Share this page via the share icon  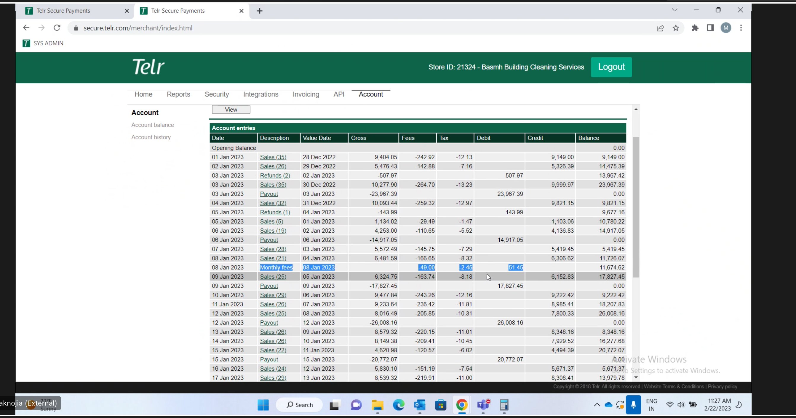click(x=660, y=28)
